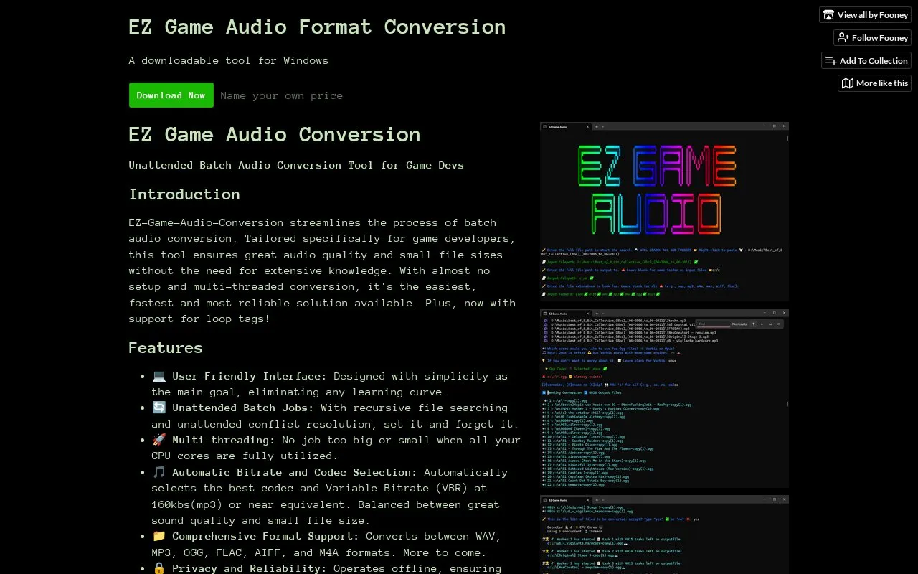Click the map icon beside More like this

[x=848, y=83]
